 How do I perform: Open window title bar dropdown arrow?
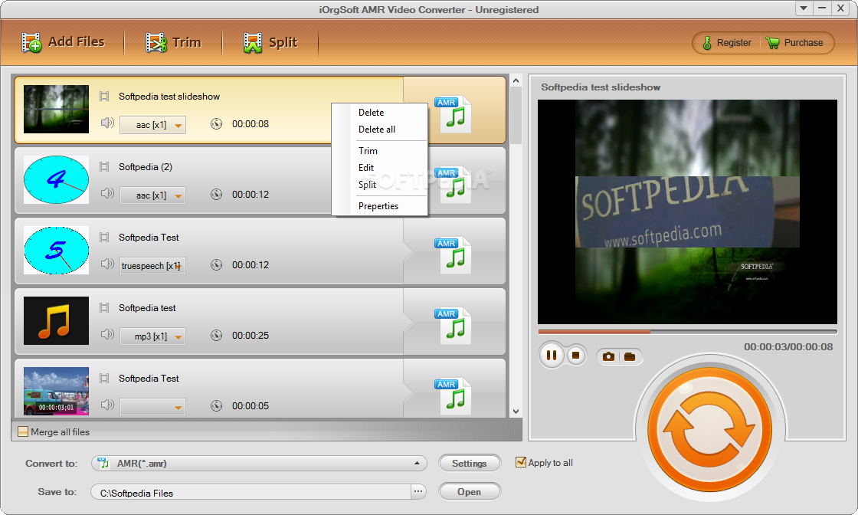tap(804, 8)
